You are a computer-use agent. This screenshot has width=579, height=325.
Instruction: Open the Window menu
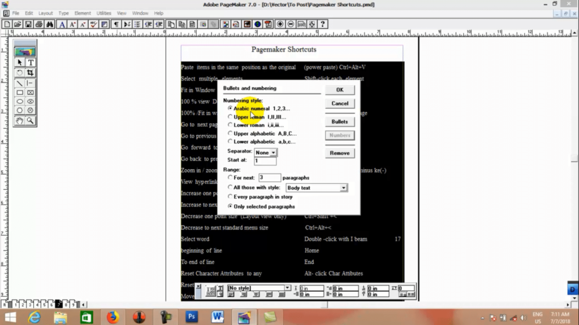(x=140, y=14)
